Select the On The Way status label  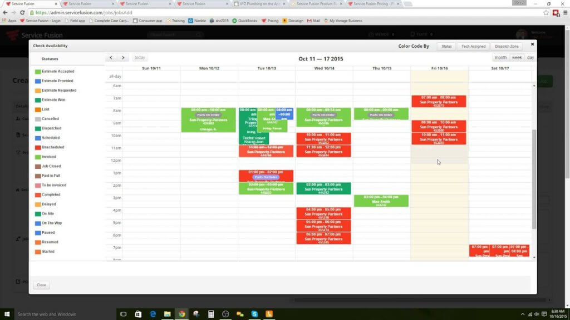52,223
